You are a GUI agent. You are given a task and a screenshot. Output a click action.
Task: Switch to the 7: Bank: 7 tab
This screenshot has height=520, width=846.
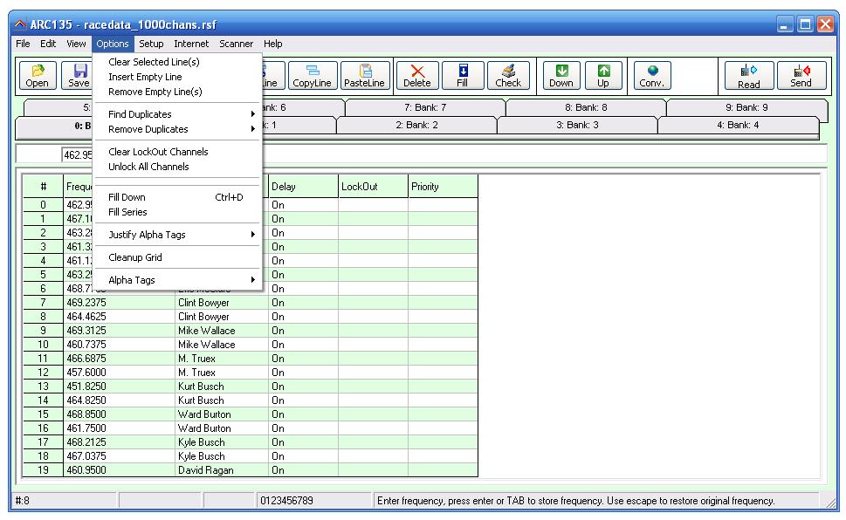point(425,107)
